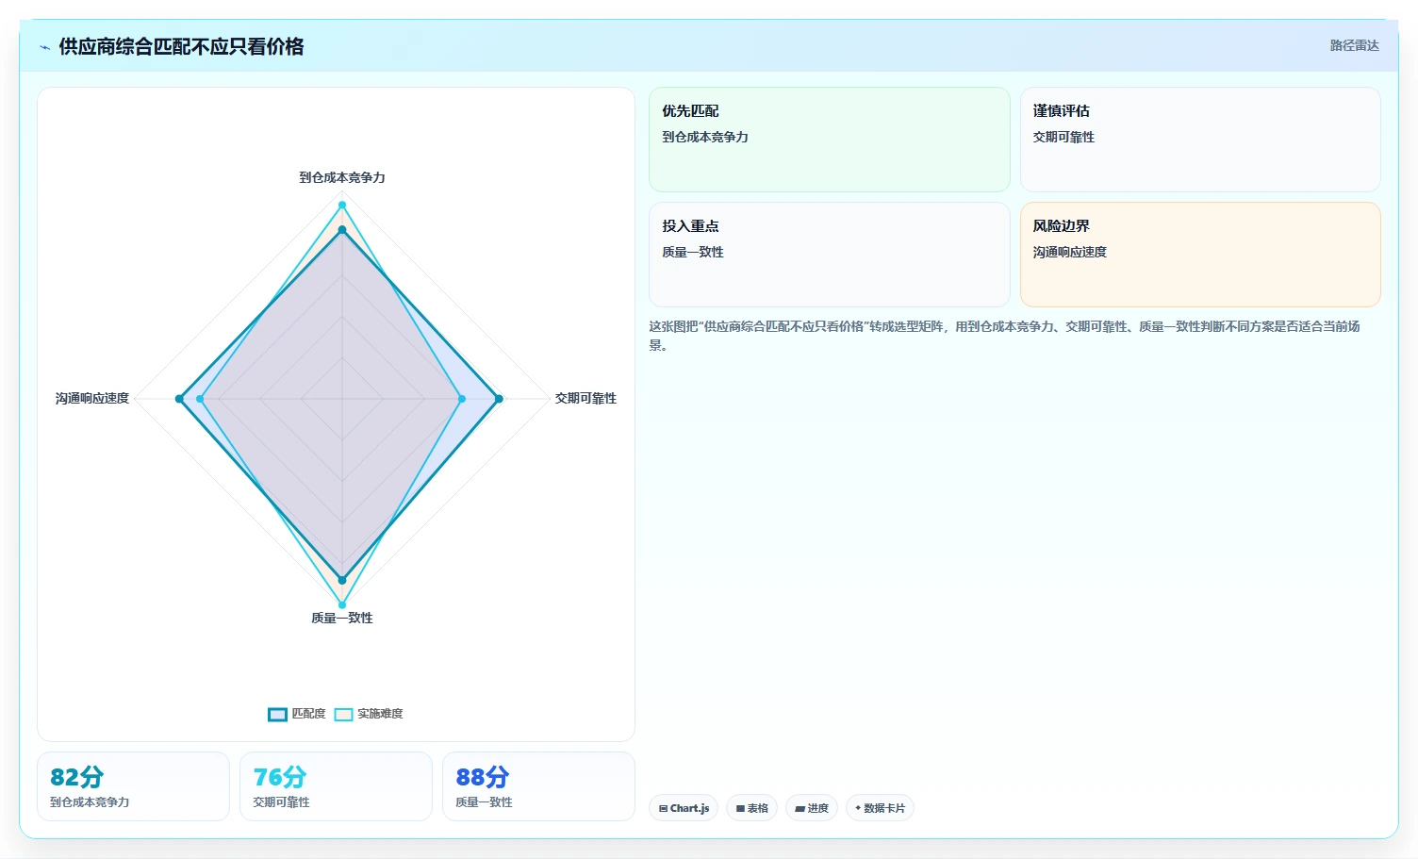Click the bottom 实施难度 data point on radar
Viewport: 1418px width, 859px height.
(342, 605)
